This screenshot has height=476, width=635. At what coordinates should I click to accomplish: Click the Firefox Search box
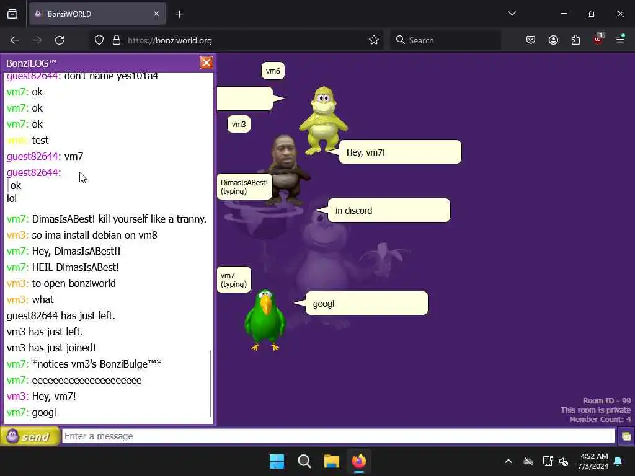pyautogui.click(x=445, y=40)
